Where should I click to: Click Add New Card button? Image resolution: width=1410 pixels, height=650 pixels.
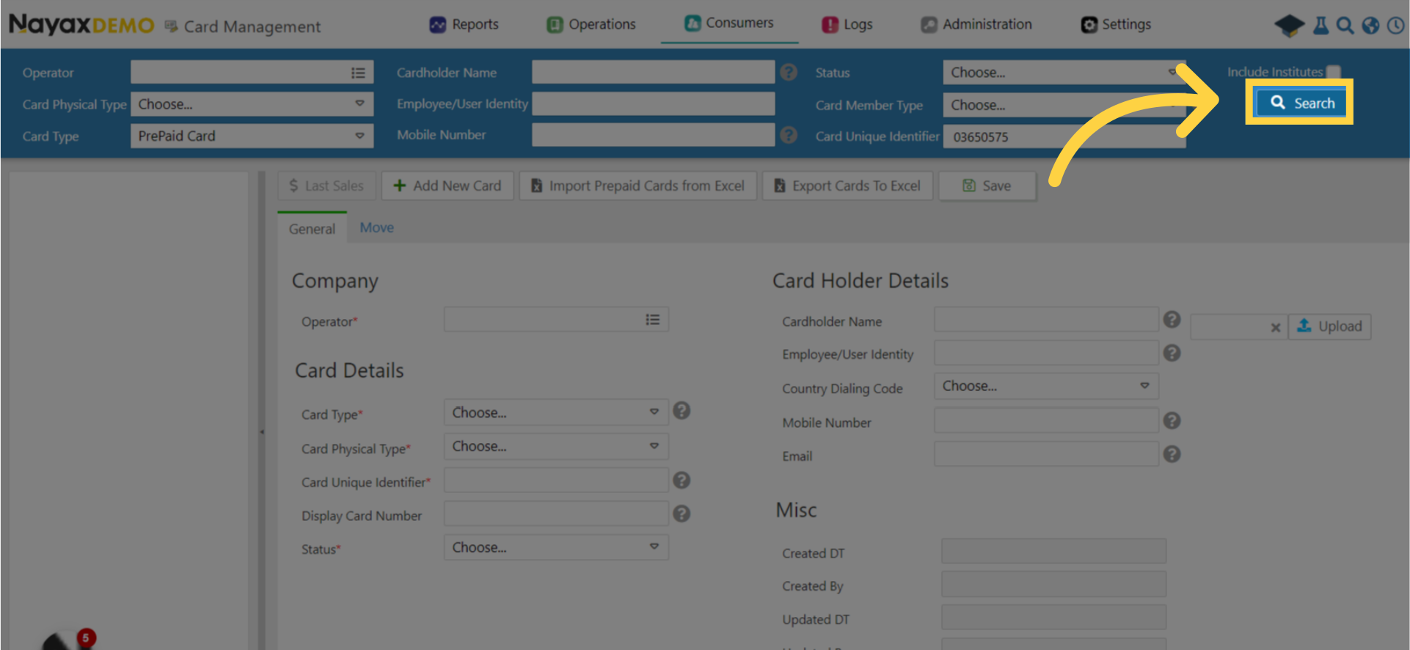(447, 186)
